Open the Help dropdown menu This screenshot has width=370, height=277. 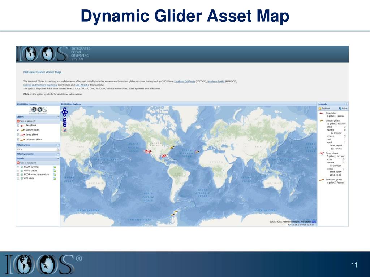click(343, 108)
